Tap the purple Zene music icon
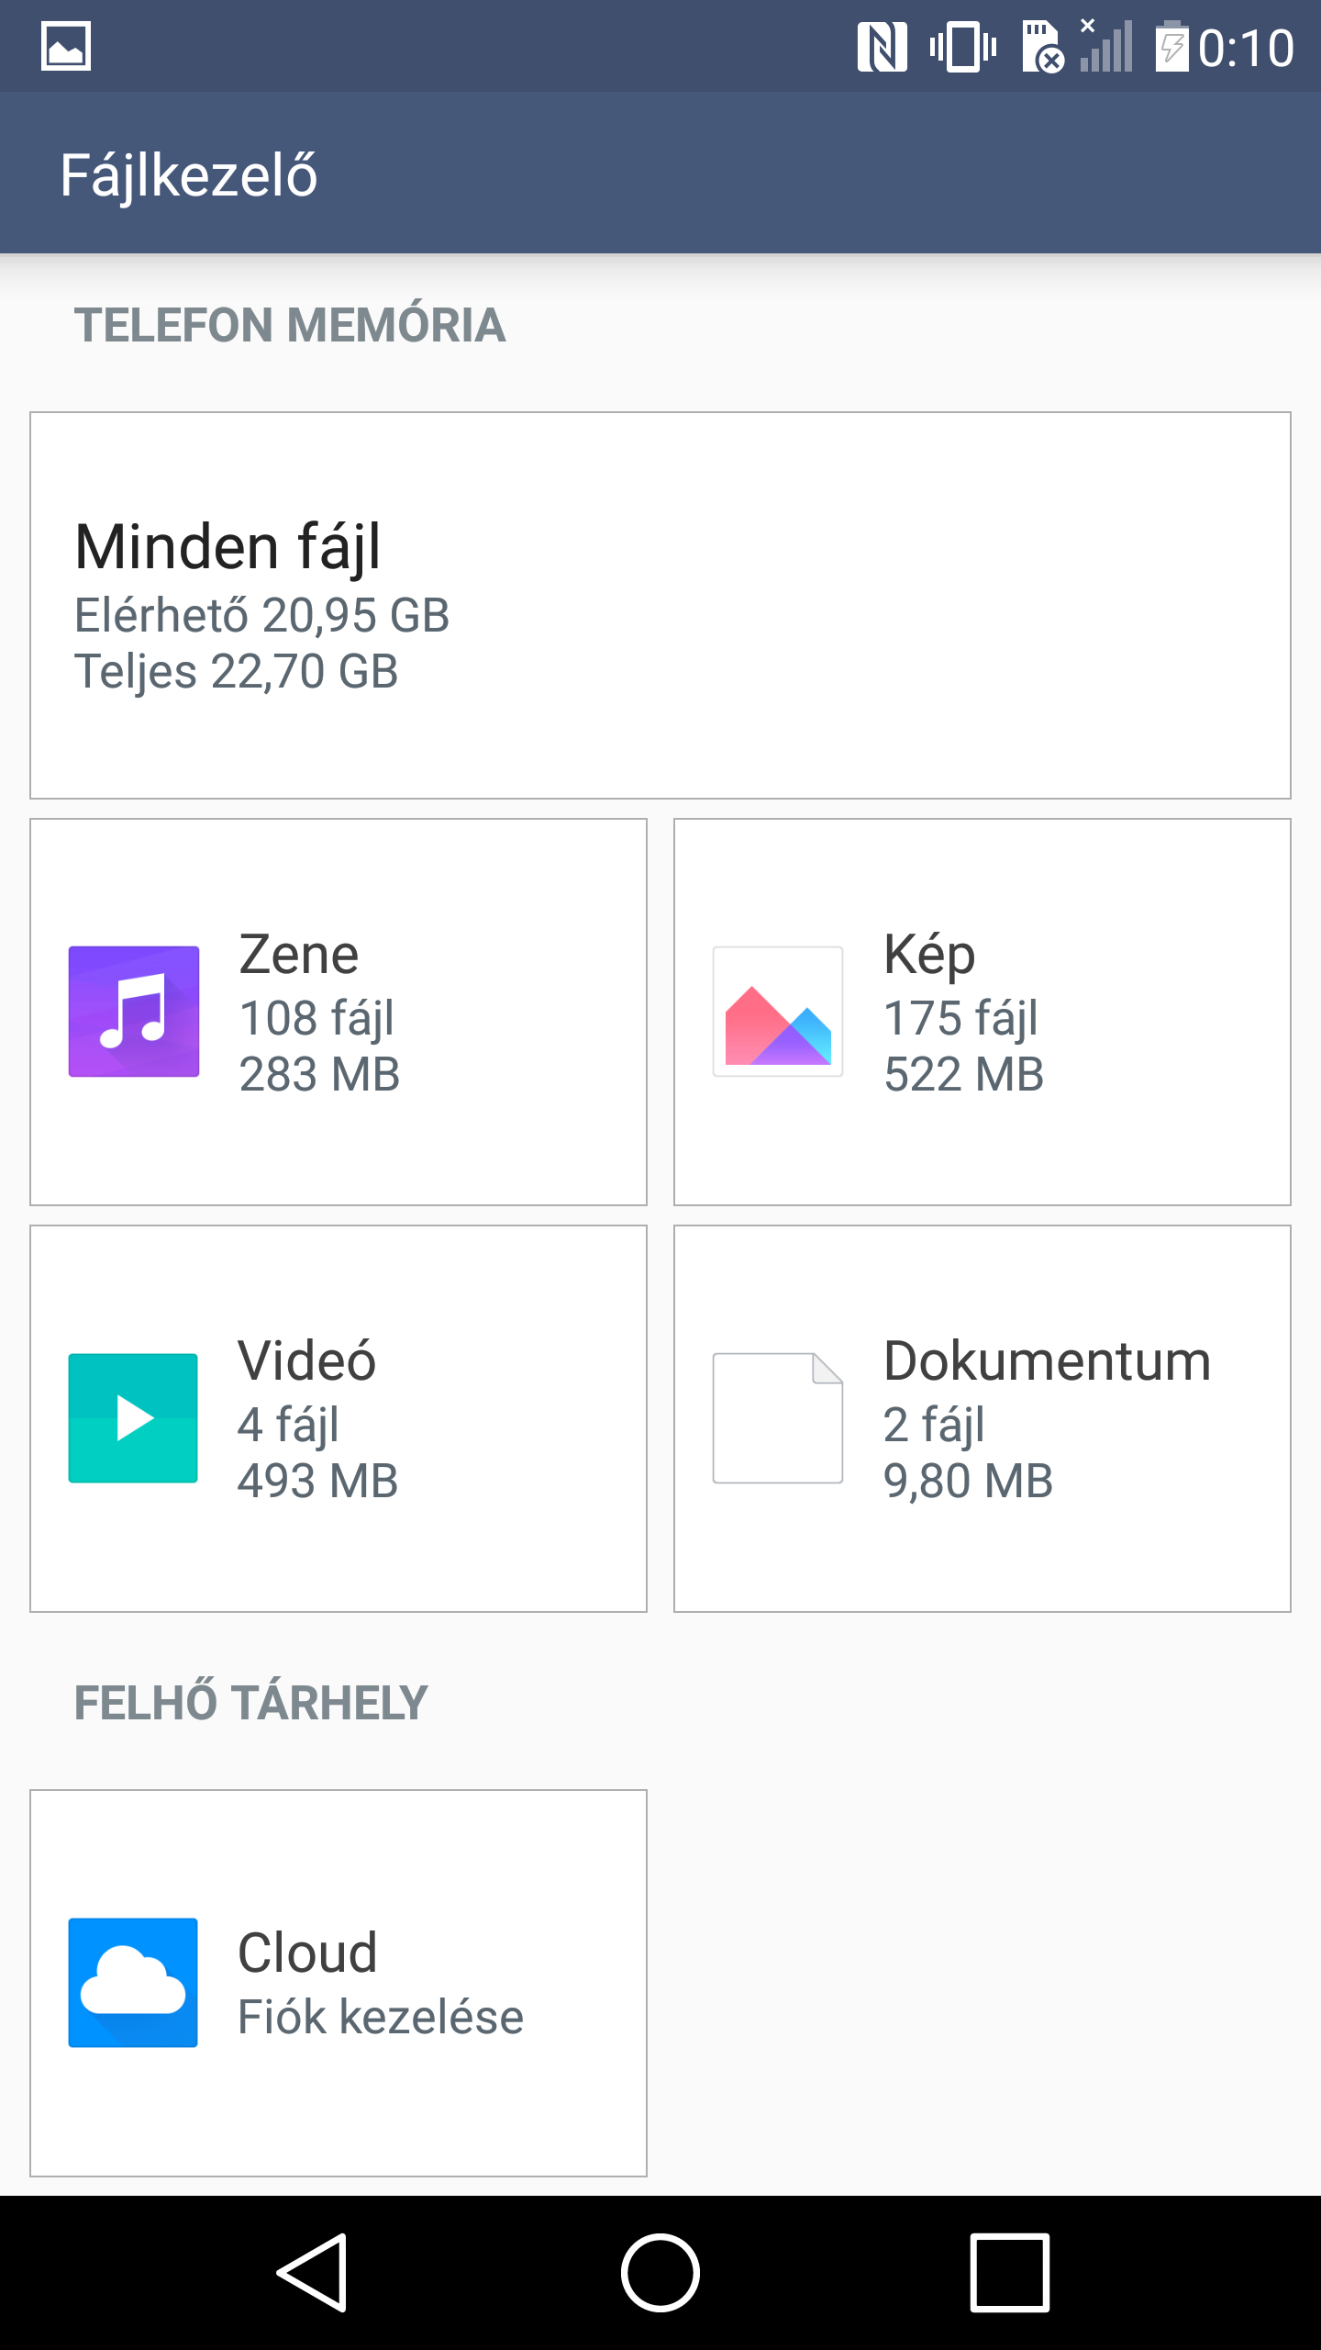1321x2350 pixels. click(x=134, y=1011)
